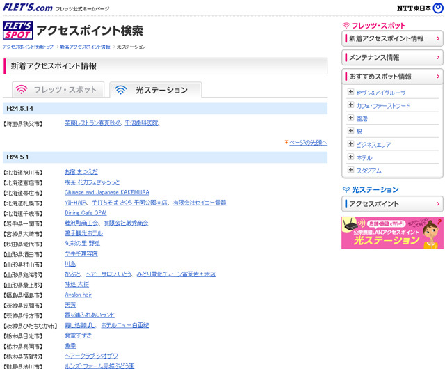Open Chinese and Japanese KAKEMURA link

coord(107,192)
